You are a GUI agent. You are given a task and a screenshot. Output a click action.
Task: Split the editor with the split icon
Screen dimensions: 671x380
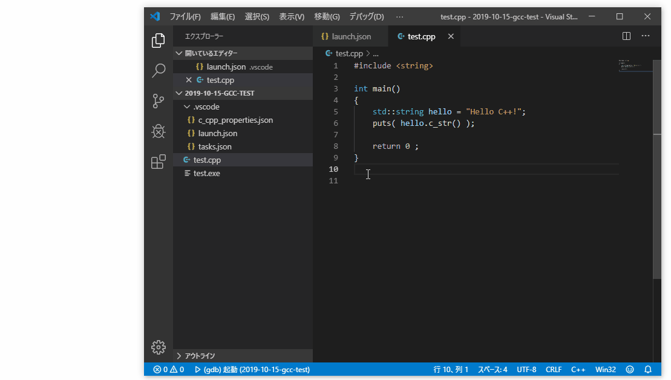626,36
